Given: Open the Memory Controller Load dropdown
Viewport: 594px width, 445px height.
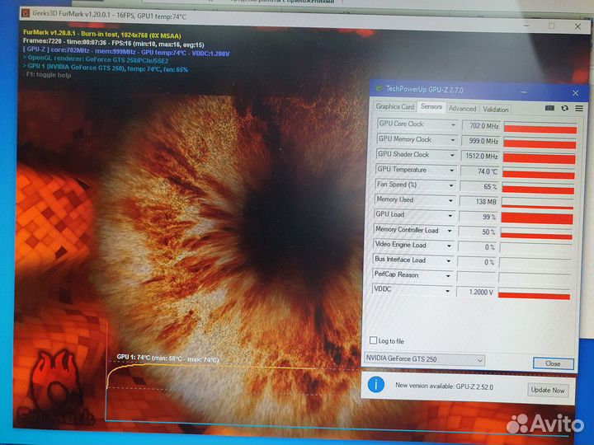Looking at the screenshot, I should pyautogui.click(x=450, y=231).
